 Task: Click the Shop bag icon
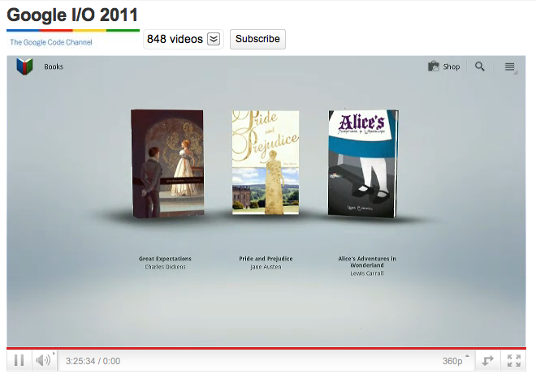[x=434, y=67]
